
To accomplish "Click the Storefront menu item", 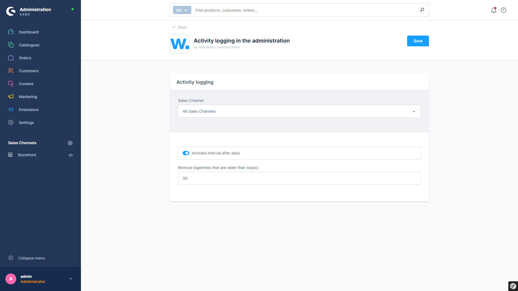I will [27, 155].
